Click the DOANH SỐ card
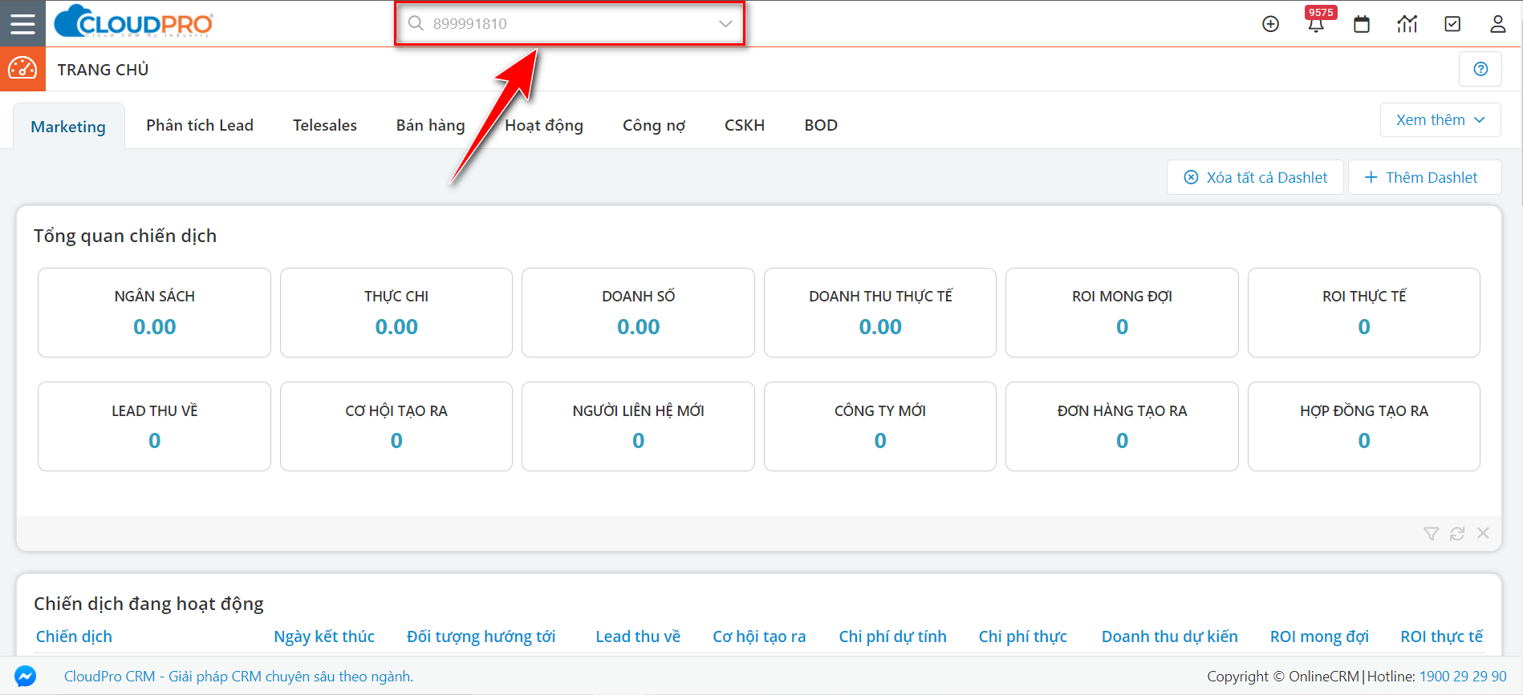This screenshot has width=1523, height=695. pos(638,313)
